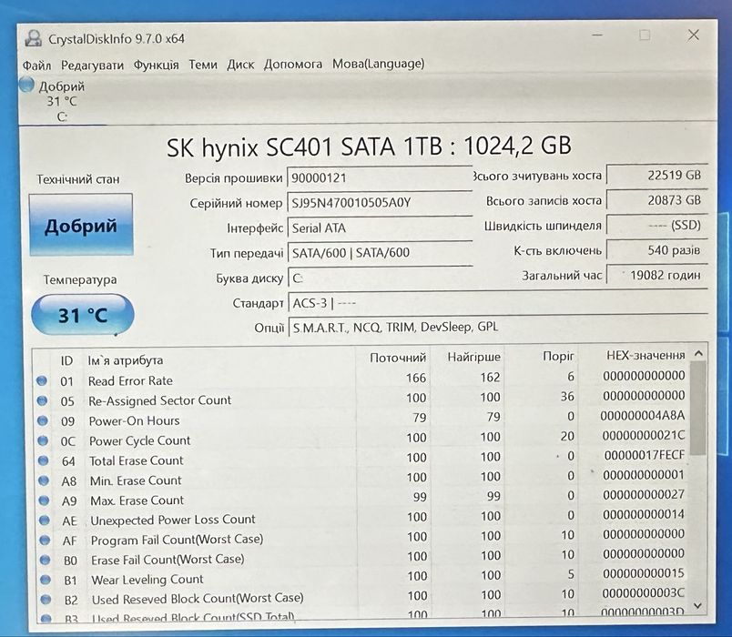Click the power-on count 540 разів
This screenshot has height=637, width=732.
pyautogui.click(x=656, y=250)
